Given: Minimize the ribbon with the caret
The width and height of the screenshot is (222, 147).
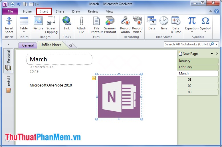Looking at the screenshot, I should tap(210, 11).
